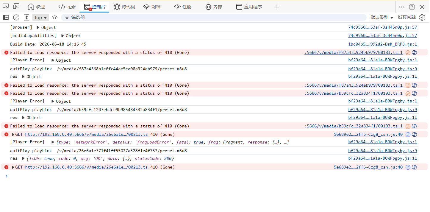The height and width of the screenshot is (212, 430).
Task: Open the 网络 tab
Action: click(x=152, y=7)
